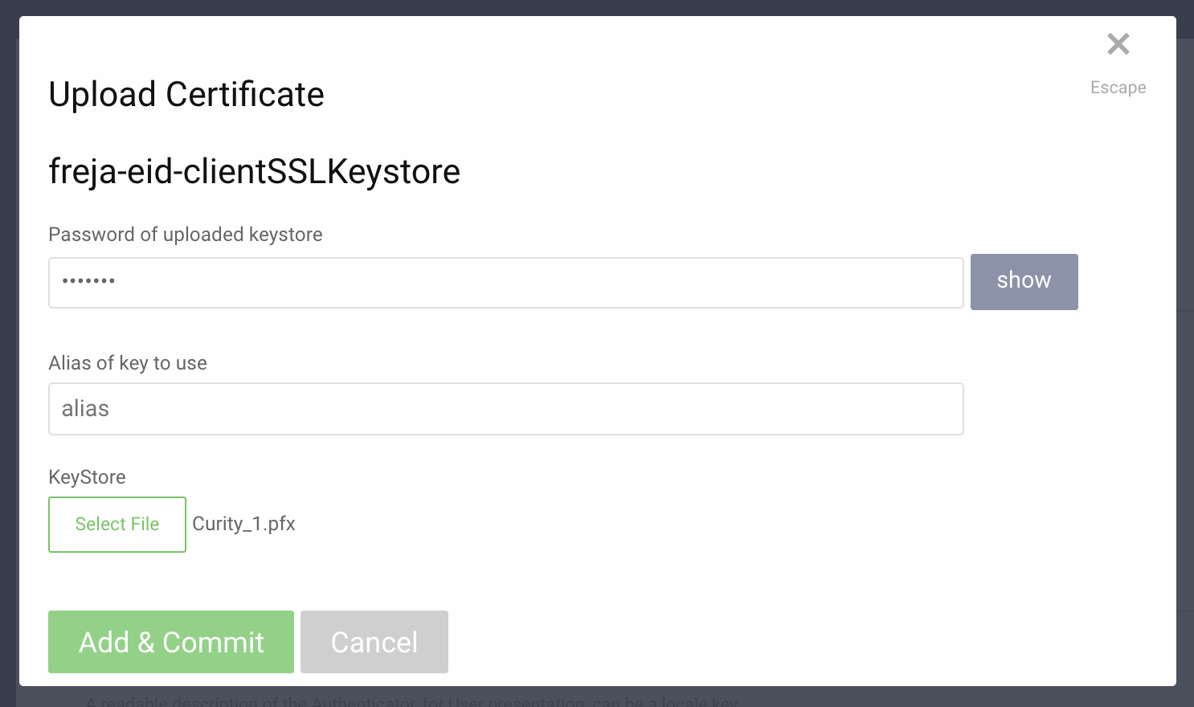Click the Upload Certificate heading
Image resolution: width=1194 pixels, height=707 pixels.
tap(186, 95)
